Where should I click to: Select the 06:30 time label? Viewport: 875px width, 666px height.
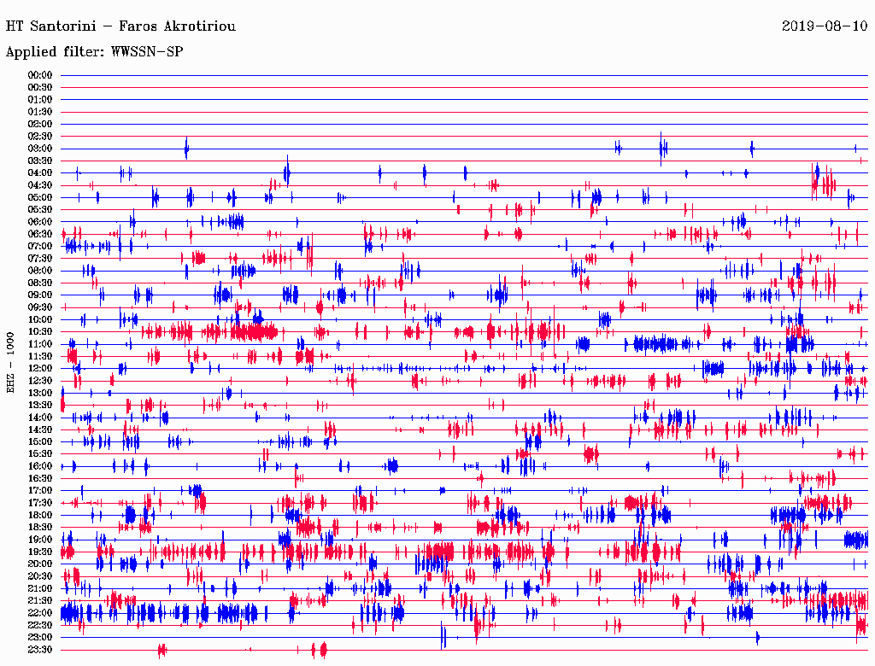(40, 234)
